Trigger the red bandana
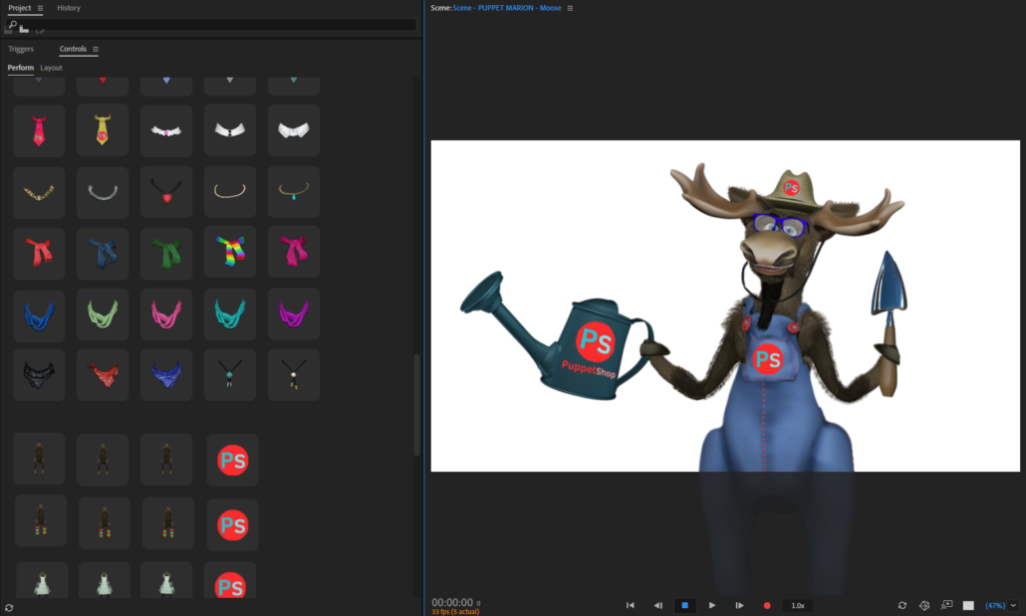The image size is (1026, 616). [x=102, y=375]
